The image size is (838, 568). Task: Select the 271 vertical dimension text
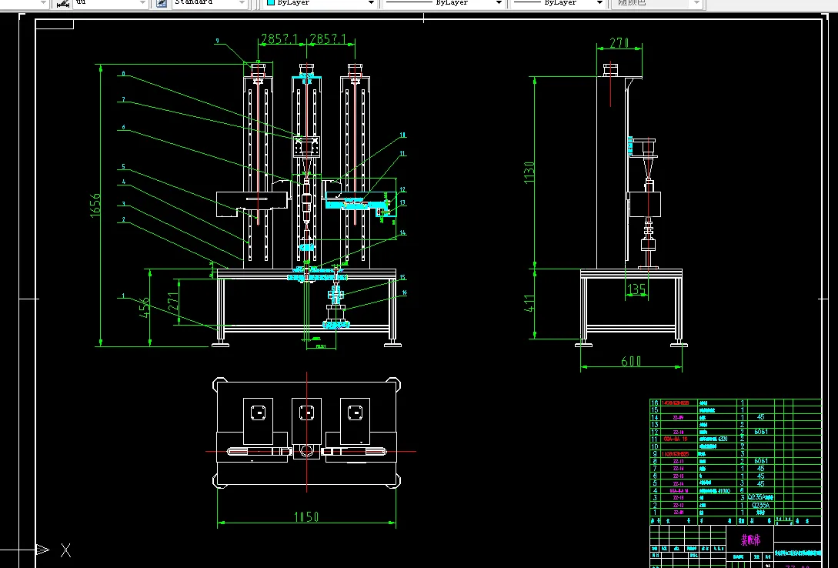(173, 301)
